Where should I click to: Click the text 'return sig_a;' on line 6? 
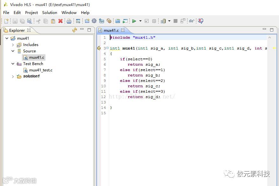(x=144, y=64)
